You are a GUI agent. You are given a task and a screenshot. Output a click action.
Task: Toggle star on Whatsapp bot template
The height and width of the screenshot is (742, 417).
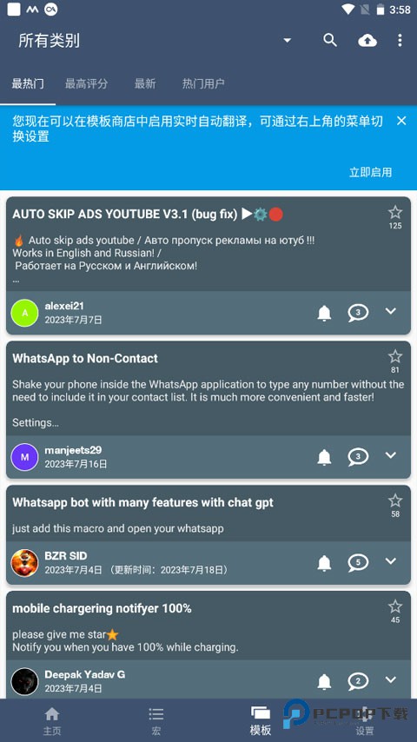tap(395, 500)
